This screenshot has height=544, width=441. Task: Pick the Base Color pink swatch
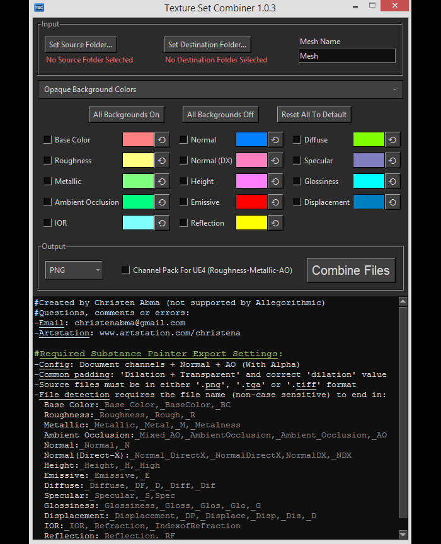point(138,139)
